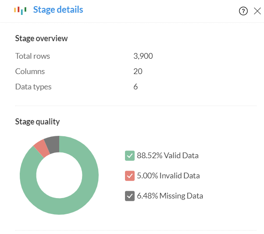The image size is (264, 234).
Task: Click the Total rows value 3,900
Action: (x=143, y=56)
